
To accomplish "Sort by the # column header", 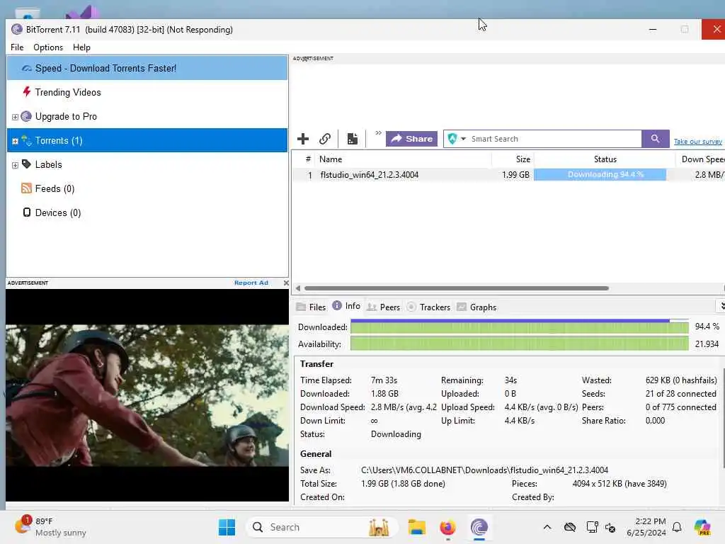I will point(308,159).
